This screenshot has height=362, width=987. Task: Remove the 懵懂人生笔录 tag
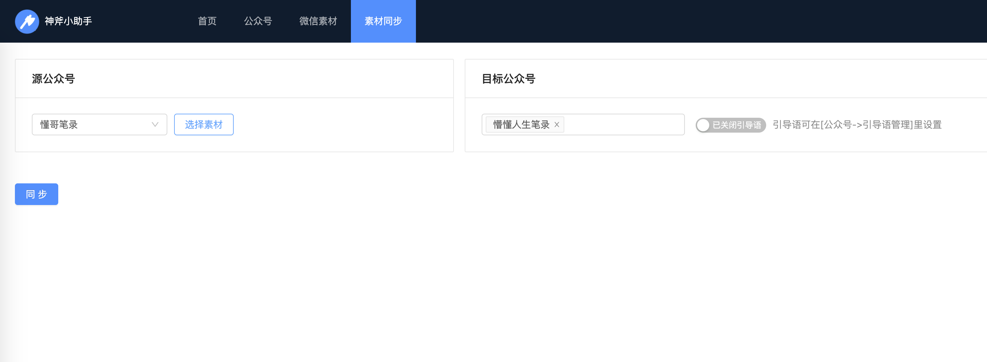(557, 125)
